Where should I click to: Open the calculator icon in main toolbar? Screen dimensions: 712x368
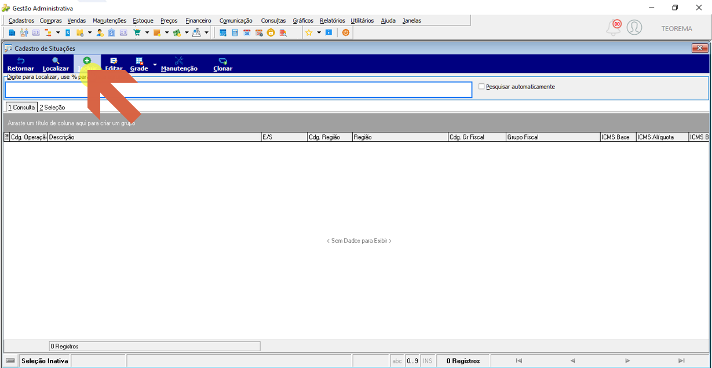tap(235, 33)
